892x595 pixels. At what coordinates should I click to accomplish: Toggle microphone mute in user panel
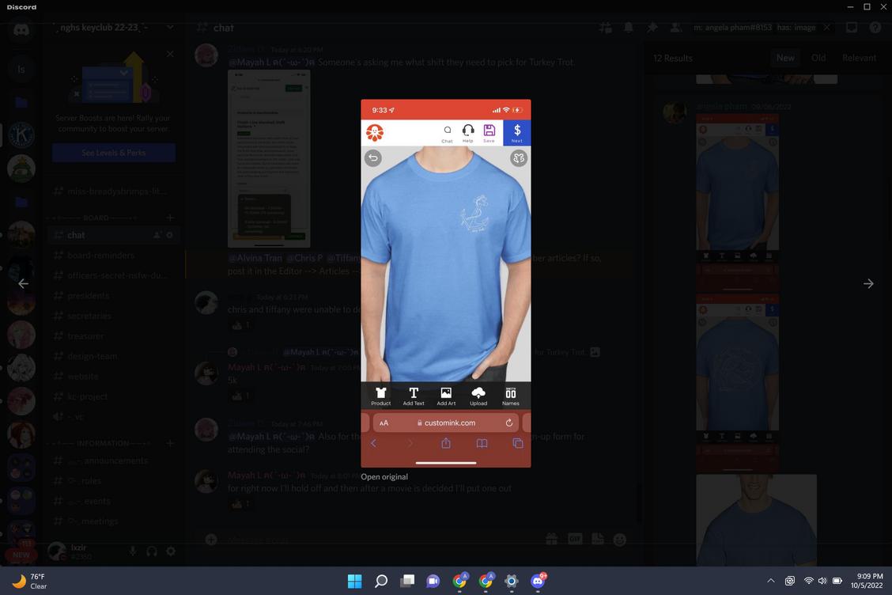click(x=133, y=551)
